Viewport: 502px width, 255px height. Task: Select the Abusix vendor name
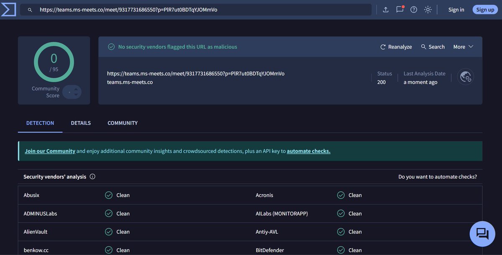point(31,195)
